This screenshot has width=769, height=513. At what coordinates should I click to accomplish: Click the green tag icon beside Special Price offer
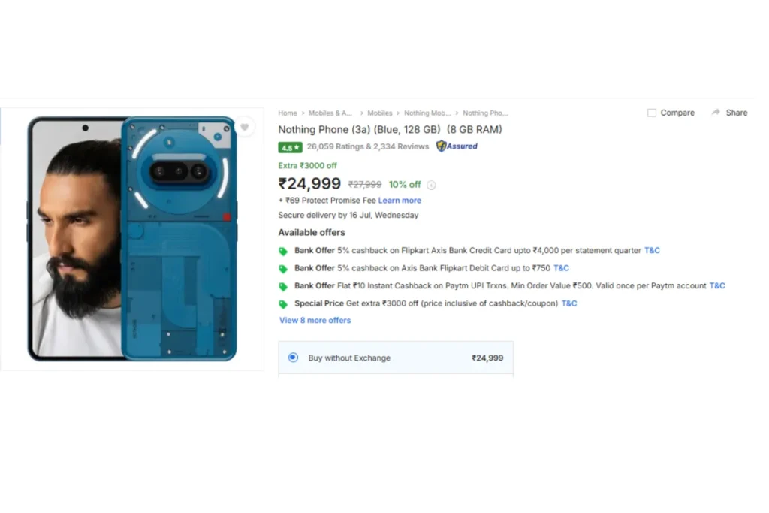tap(283, 304)
